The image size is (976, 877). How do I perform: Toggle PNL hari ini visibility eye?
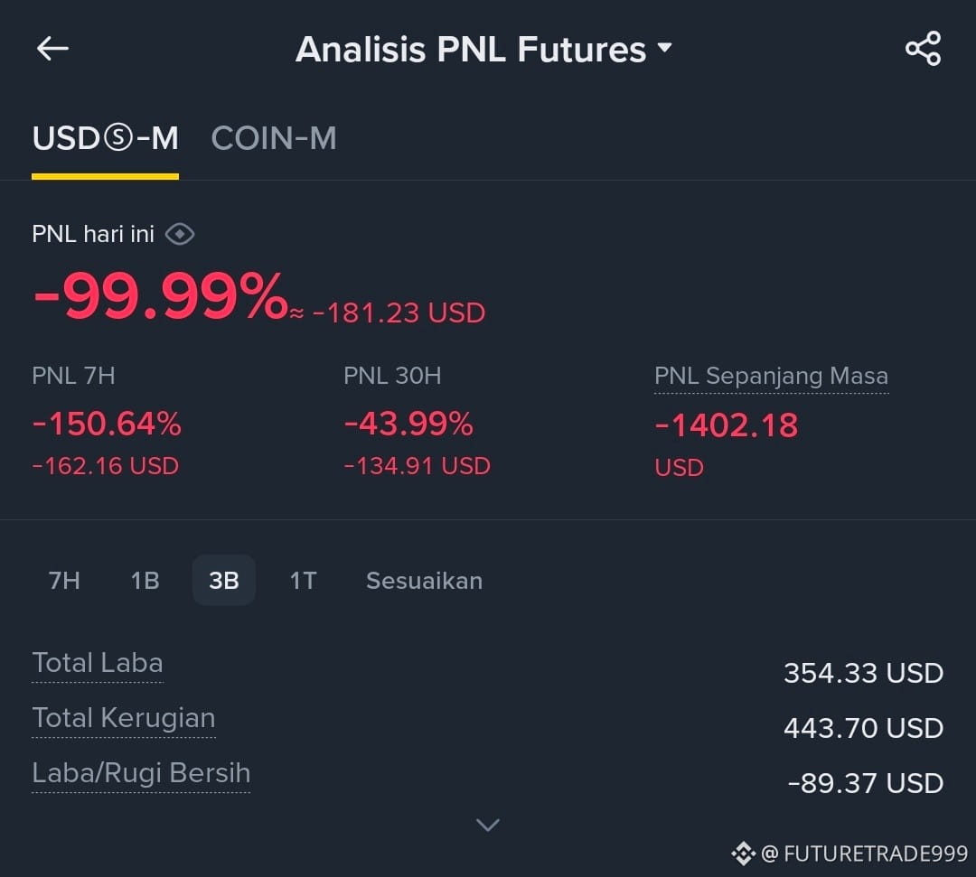pyautogui.click(x=180, y=235)
